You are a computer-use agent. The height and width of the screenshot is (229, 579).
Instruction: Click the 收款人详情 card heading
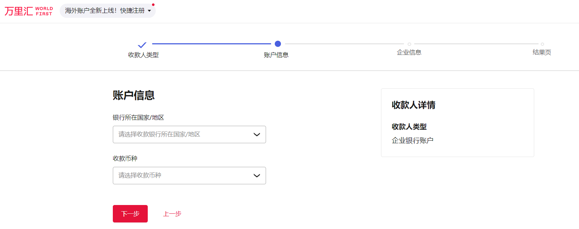tap(413, 105)
